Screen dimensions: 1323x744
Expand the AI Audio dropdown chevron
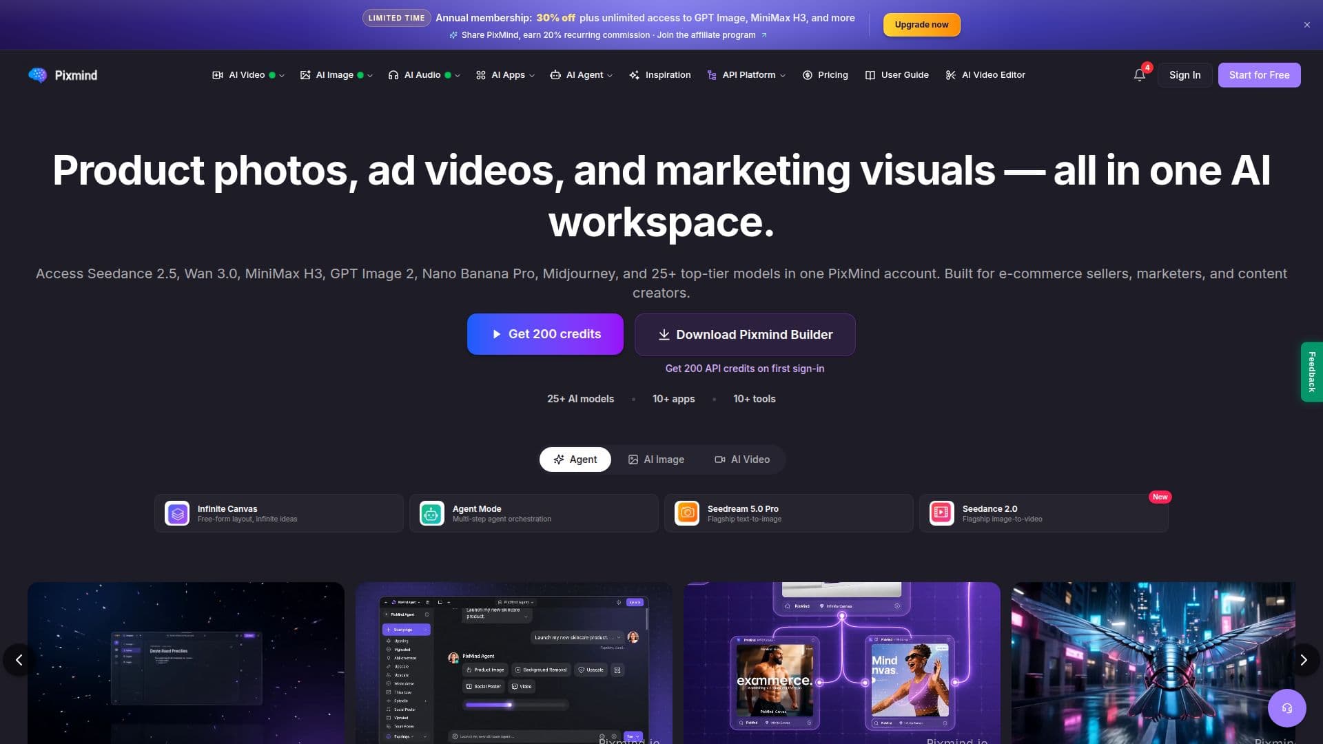coord(458,76)
